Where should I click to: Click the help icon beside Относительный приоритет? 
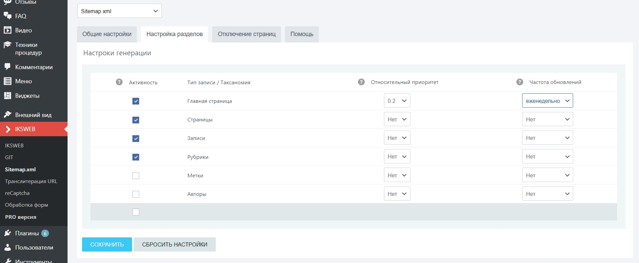(x=361, y=82)
